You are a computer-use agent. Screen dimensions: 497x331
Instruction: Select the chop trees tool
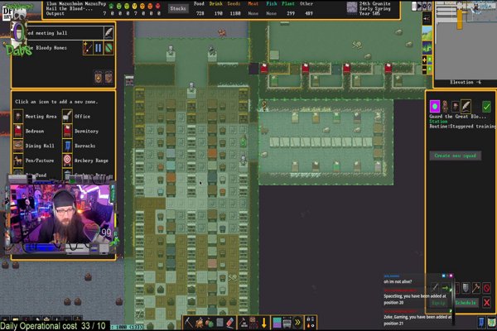point(200,323)
